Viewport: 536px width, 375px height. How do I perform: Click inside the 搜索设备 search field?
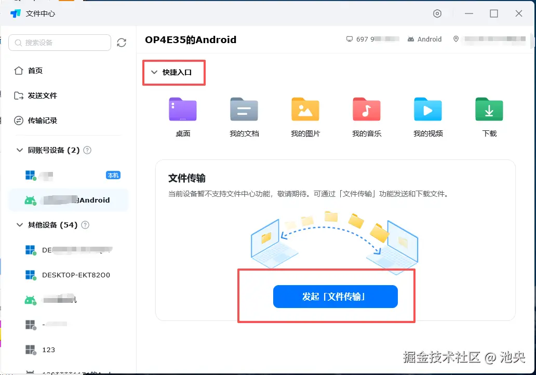tap(60, 43)
